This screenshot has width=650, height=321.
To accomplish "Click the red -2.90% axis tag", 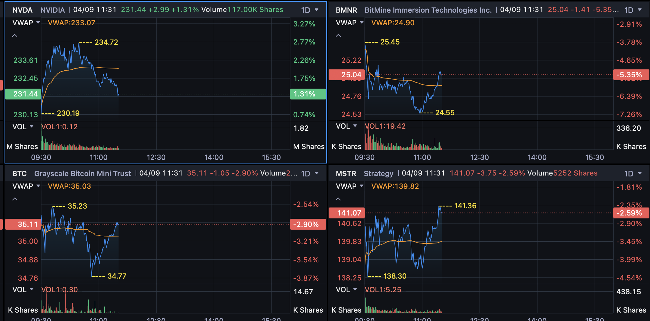I will pyautogui.click(x=308, y=224).
